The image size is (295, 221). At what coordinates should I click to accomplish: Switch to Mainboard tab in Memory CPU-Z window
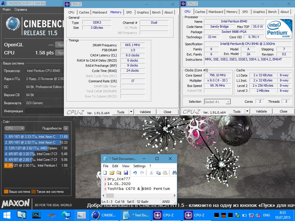(x=100, y=12)
